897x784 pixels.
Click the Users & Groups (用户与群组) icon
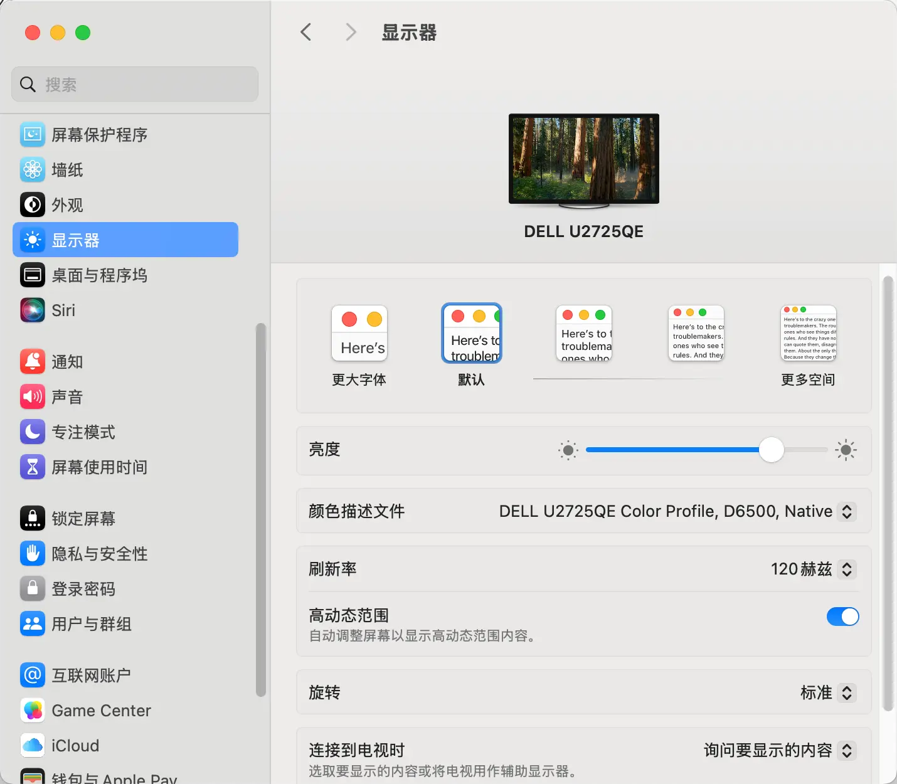(x=33, y=623)
